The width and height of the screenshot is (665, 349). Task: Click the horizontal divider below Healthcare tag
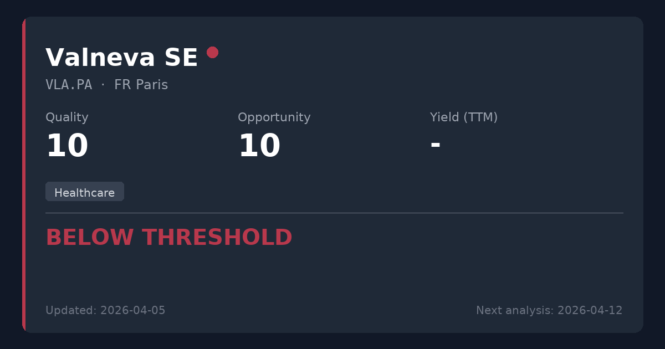pos(334,213)
